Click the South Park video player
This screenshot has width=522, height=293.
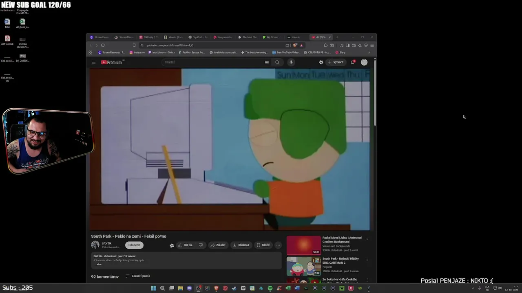click(x=230, y=149)
